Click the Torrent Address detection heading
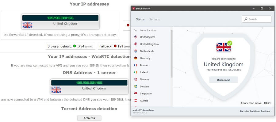 click(89, 109)
